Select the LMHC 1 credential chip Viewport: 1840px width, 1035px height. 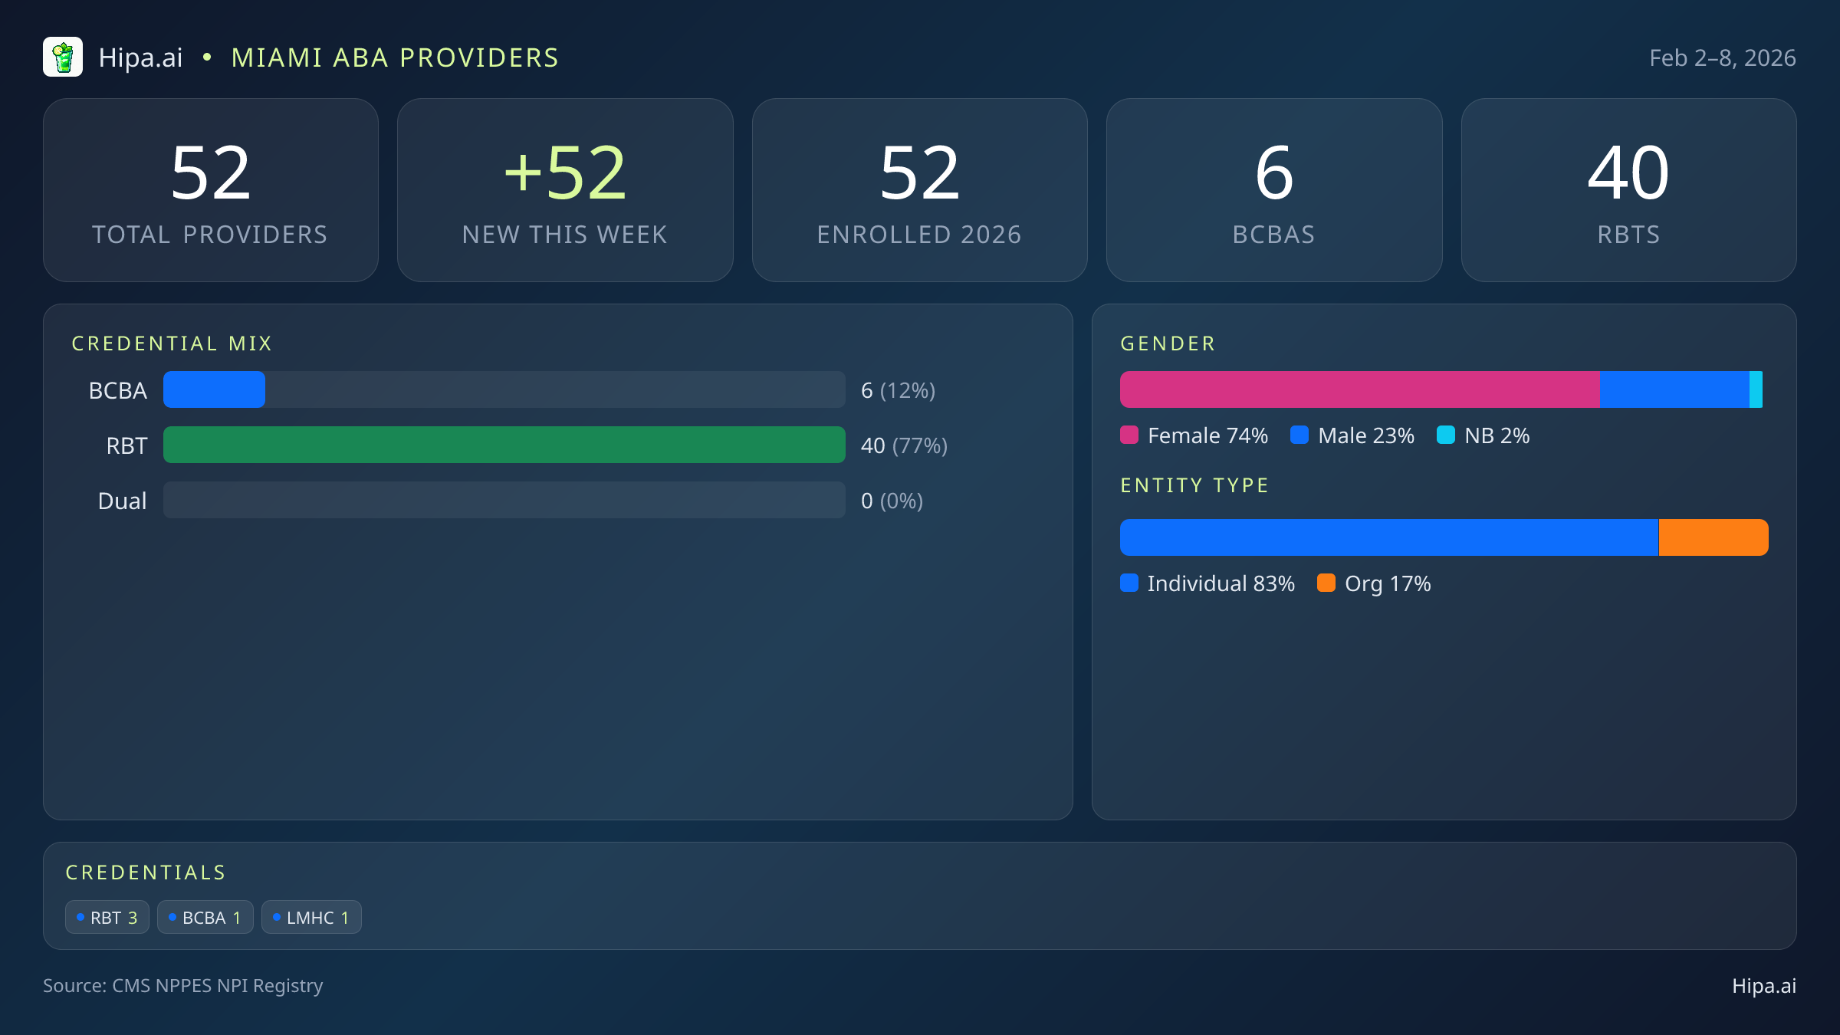tap(311, 918)
